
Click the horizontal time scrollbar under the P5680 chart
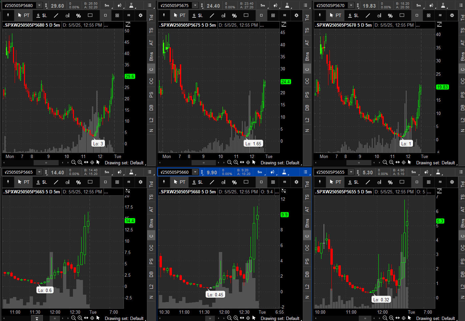46,163
